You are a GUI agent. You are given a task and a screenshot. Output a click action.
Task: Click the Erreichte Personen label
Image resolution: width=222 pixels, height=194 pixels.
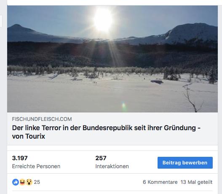(36, 166)
